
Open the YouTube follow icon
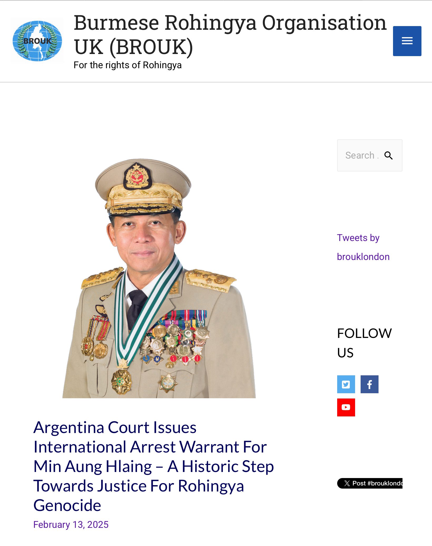[346, 407]
